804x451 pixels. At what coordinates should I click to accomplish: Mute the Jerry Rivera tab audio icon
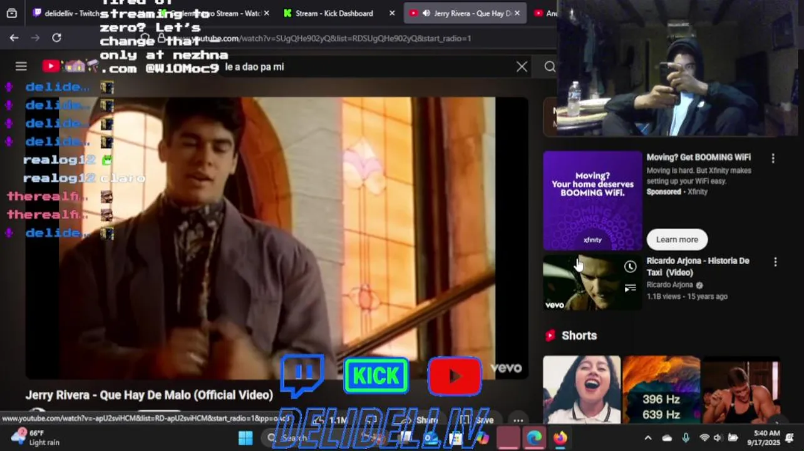tap(426, 13)
